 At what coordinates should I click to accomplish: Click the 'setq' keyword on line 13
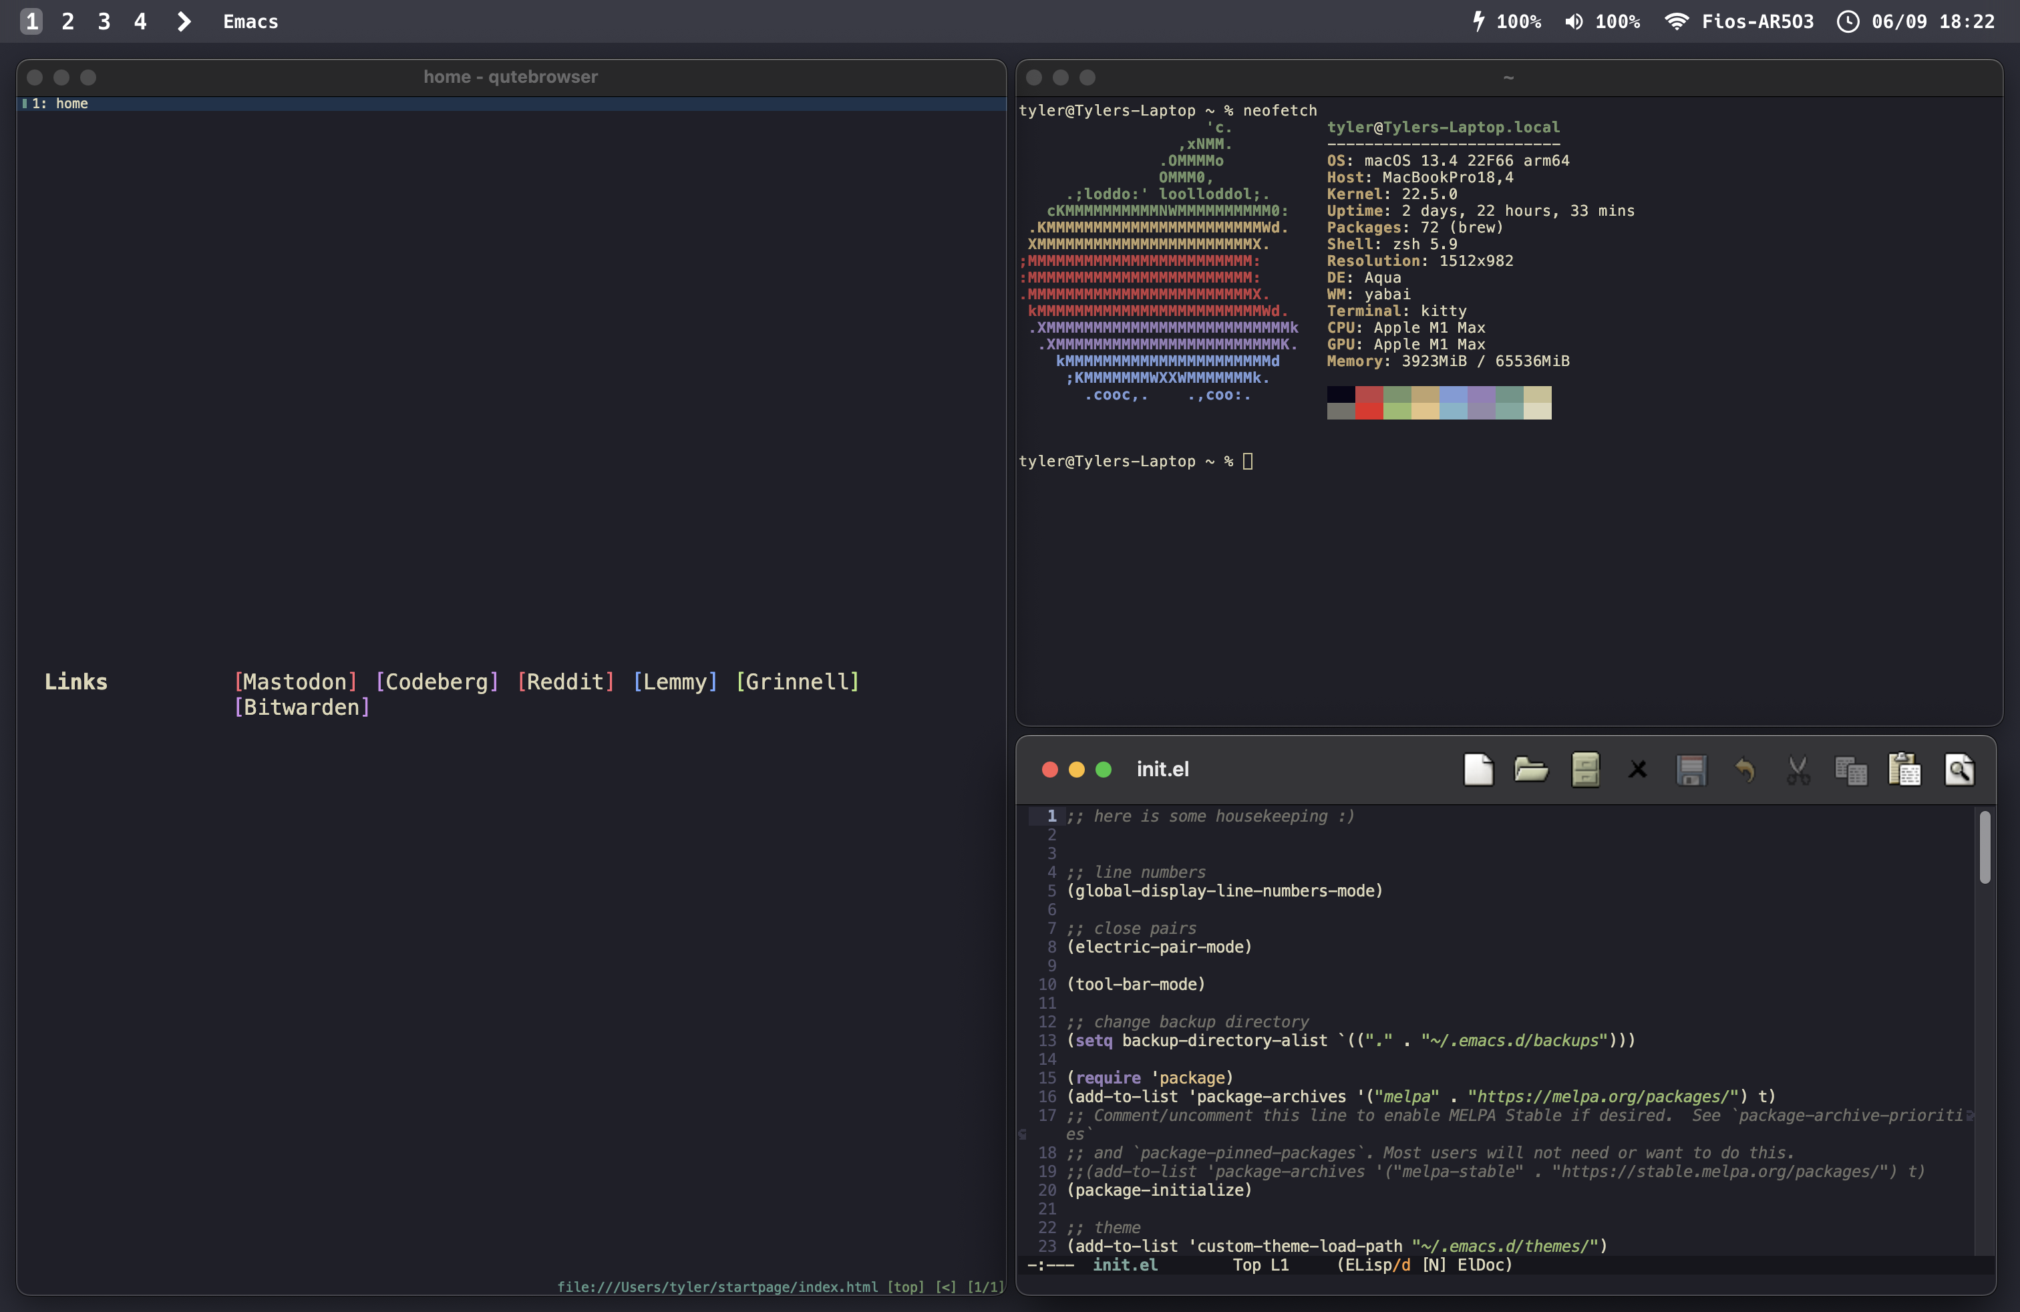pyautogui.click(x=1093, y=1040)
